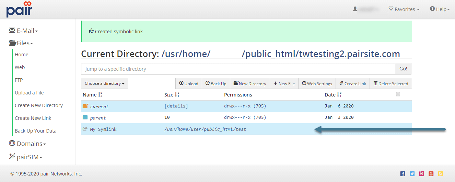This screenshot has width=455, height=182.
Task: Click the pair logo in header
Action: 19,9
